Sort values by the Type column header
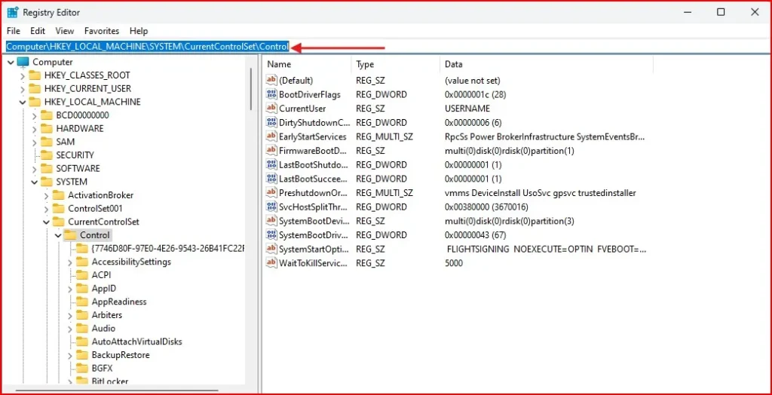Image resolution: width=772 pixels, height=395 pixels. pos(395,64)
